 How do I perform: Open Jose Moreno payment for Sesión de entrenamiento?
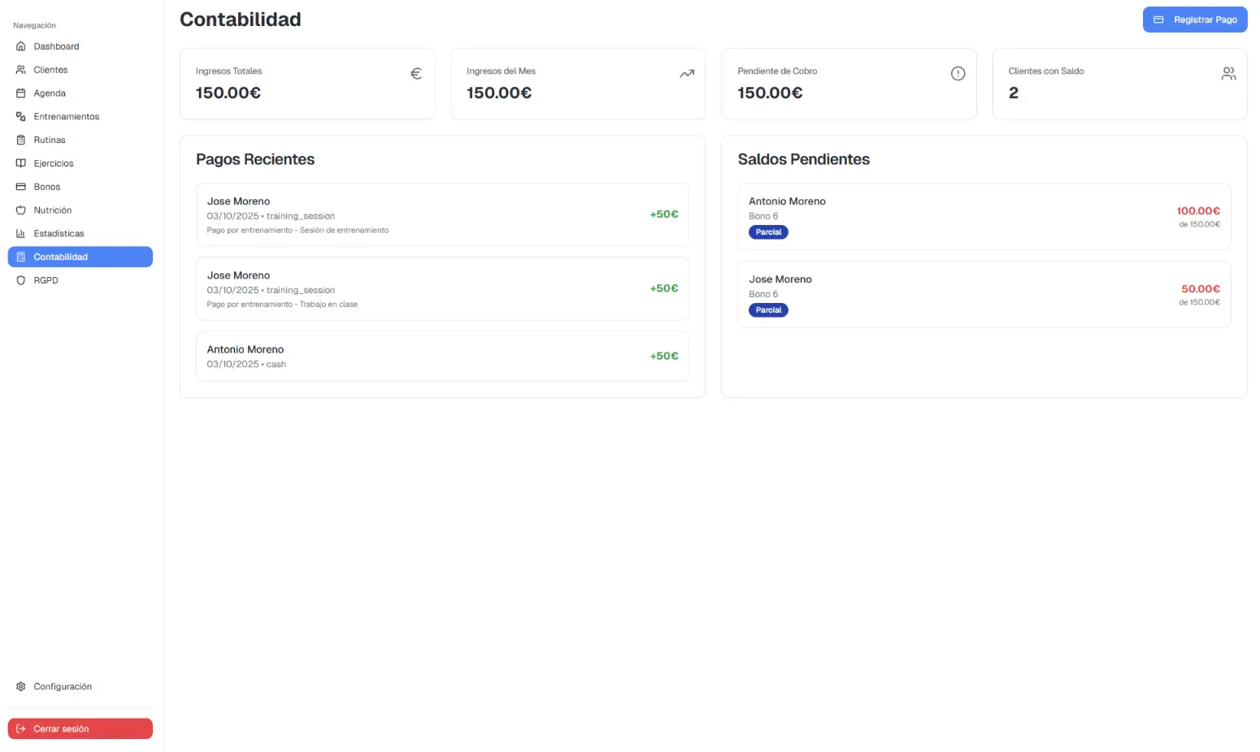point(442,214)
